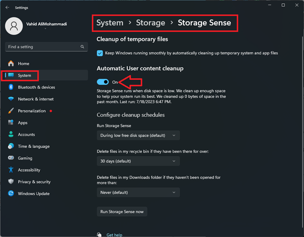Click the 'Cleanup of temporary files' heading
The width and height of the screenshot is (304, 237).
tap(132, 39)
